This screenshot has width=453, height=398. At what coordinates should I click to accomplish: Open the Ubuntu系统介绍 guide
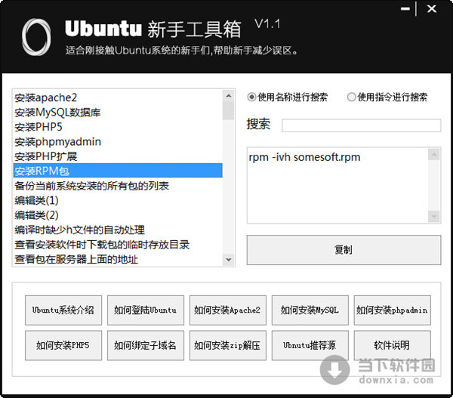tap(63, 310)
